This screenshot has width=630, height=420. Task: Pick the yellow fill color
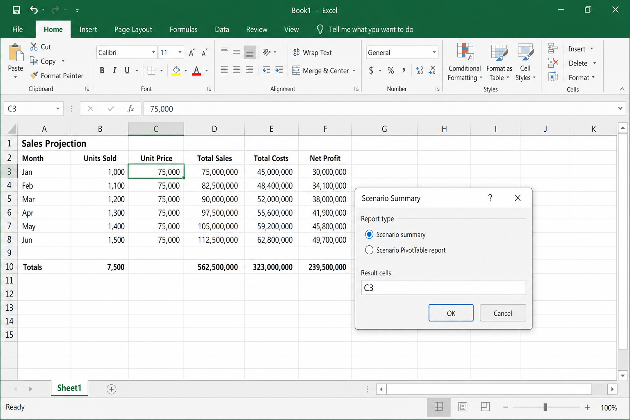point(176,71)
